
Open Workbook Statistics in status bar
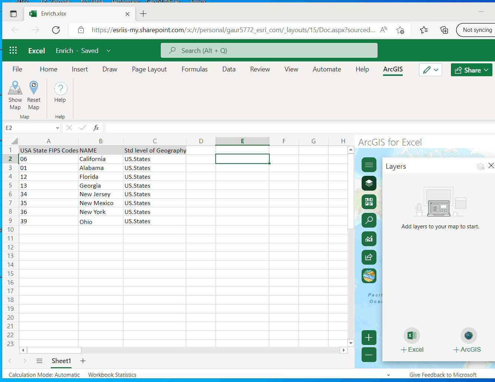pyautogui.click(x=112, y=375)
